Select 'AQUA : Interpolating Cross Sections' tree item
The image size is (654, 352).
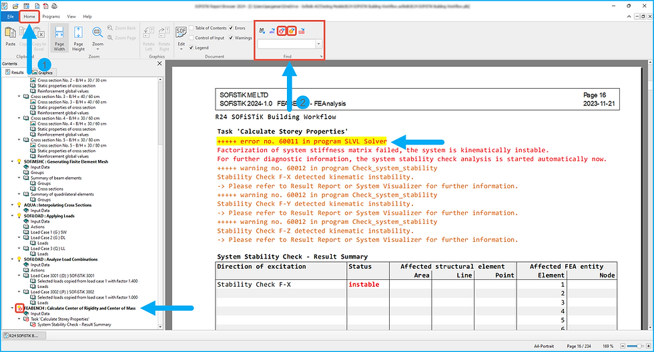click(57, 205)
